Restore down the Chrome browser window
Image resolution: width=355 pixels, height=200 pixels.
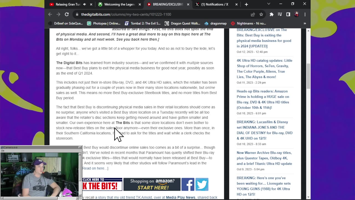pyautogui.click(x=293, y=4)
